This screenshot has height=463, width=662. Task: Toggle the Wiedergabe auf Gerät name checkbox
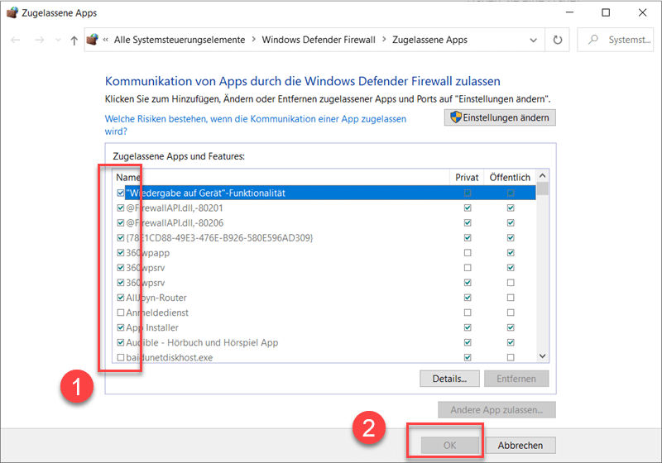tap(121, 193)
